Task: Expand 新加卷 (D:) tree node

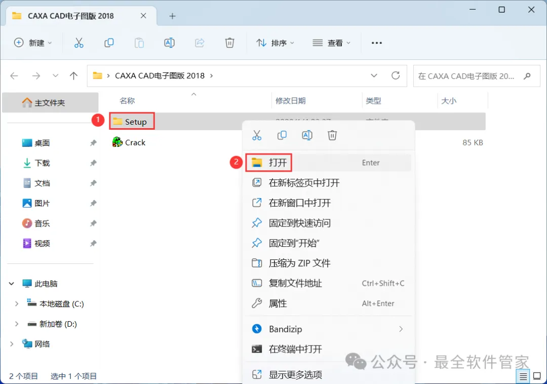Action: coord(16,324)
